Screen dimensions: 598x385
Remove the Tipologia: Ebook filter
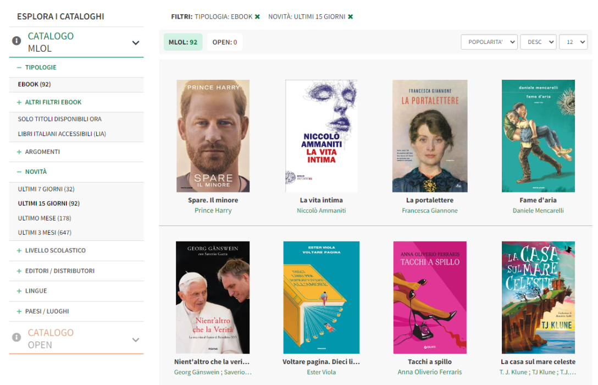coord(257,16)
